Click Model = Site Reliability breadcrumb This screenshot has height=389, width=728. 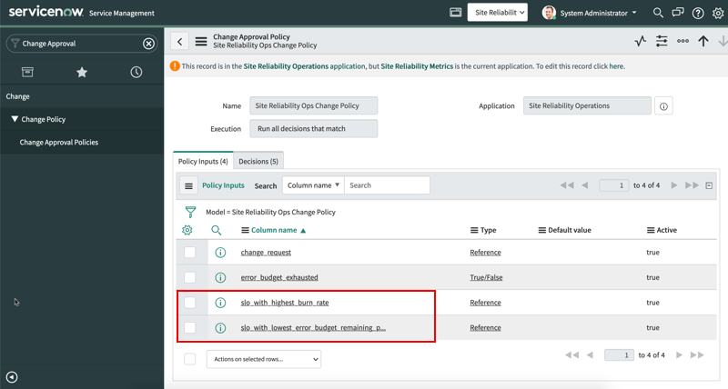[270, 213]
